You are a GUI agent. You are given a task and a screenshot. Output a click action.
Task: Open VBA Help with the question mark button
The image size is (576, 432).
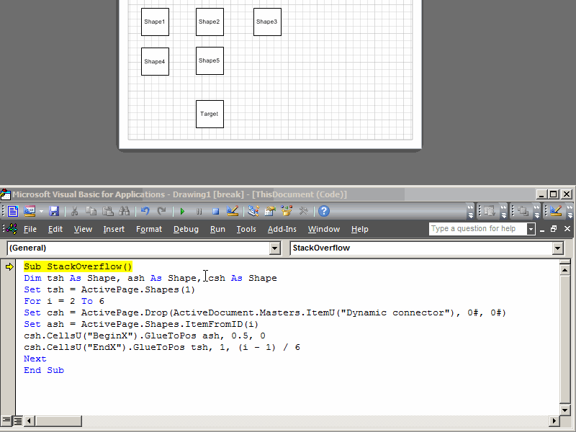click(x=325, y=211)
